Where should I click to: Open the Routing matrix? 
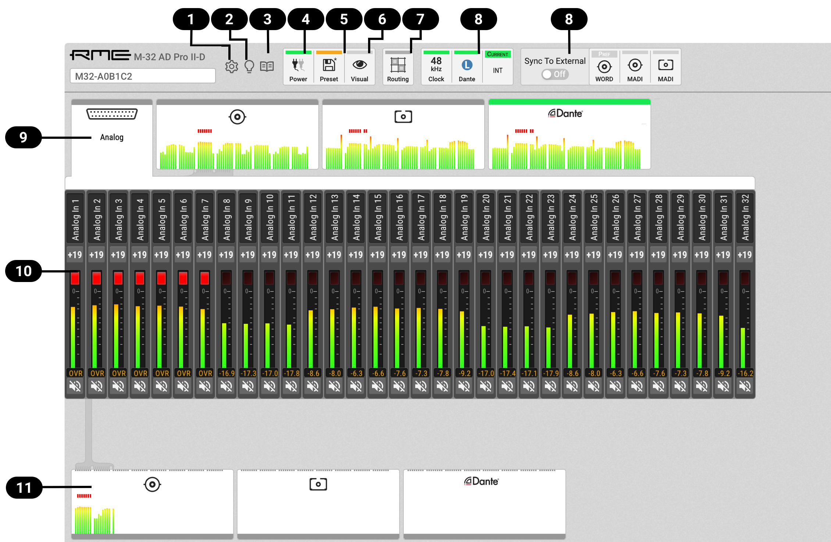pos(398,67)
